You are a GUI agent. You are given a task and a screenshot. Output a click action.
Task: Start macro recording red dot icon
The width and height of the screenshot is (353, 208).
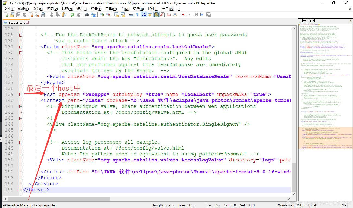click(x=183, y=15)
